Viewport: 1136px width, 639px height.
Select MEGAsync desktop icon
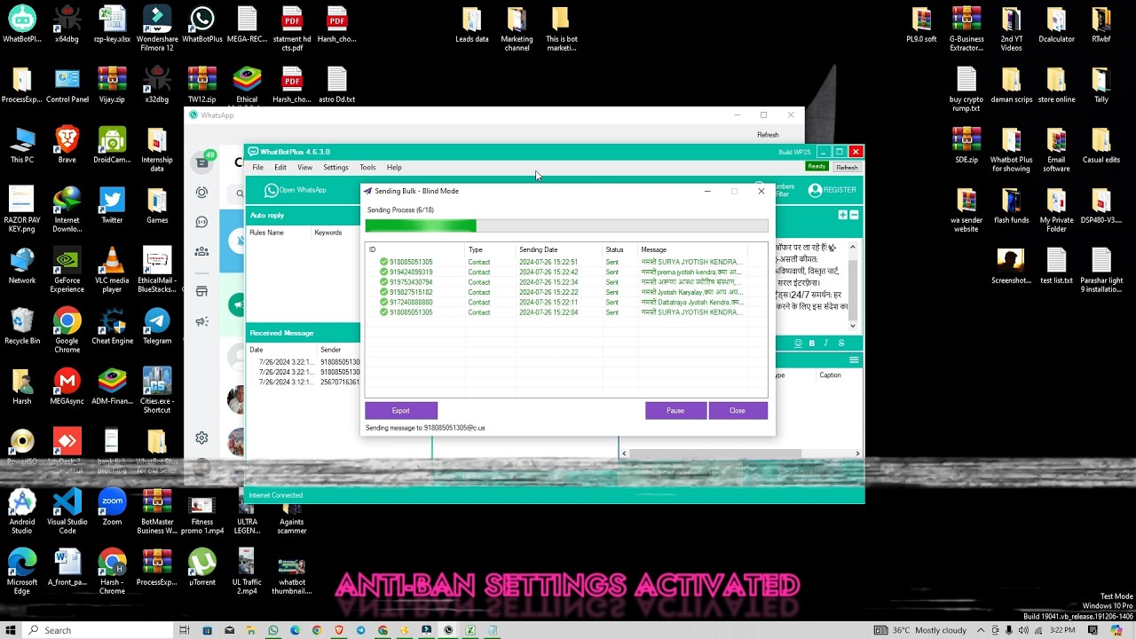point(67,386)
